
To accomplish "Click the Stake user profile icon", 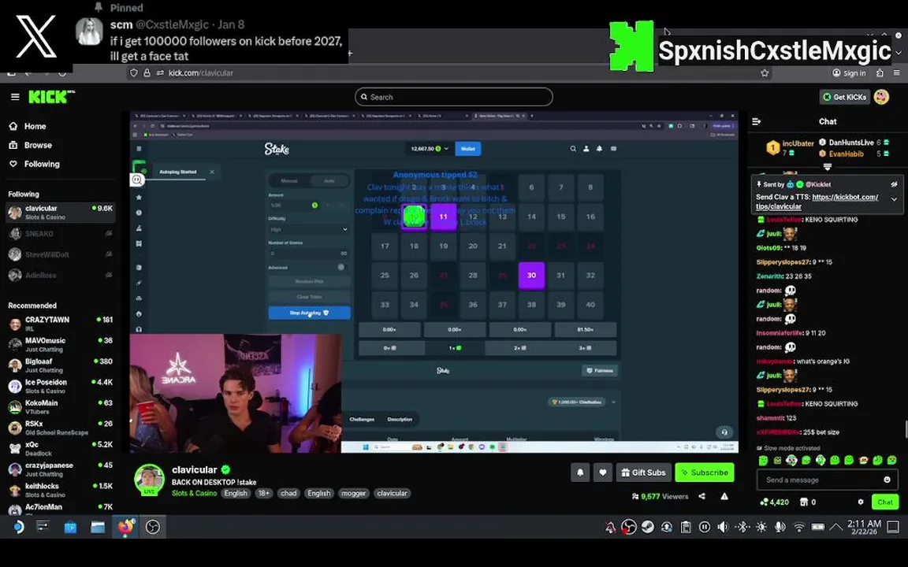I will 586,149.
